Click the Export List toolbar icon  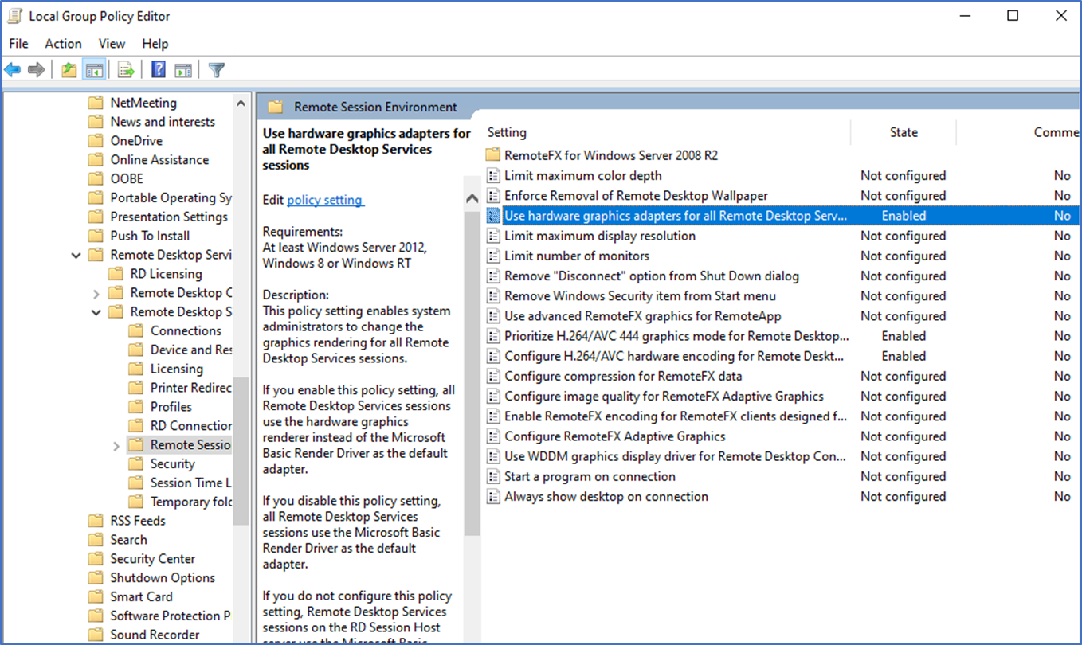126,70
